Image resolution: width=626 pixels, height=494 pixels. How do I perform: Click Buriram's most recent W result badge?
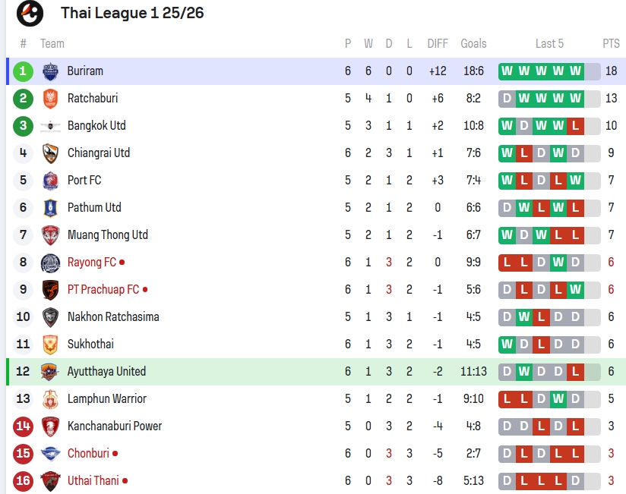click(x=575, y=71)
